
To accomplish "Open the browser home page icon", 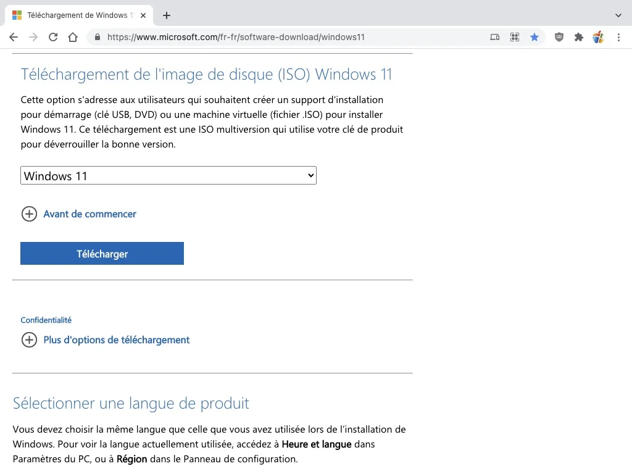I will [x=73, y=38].
